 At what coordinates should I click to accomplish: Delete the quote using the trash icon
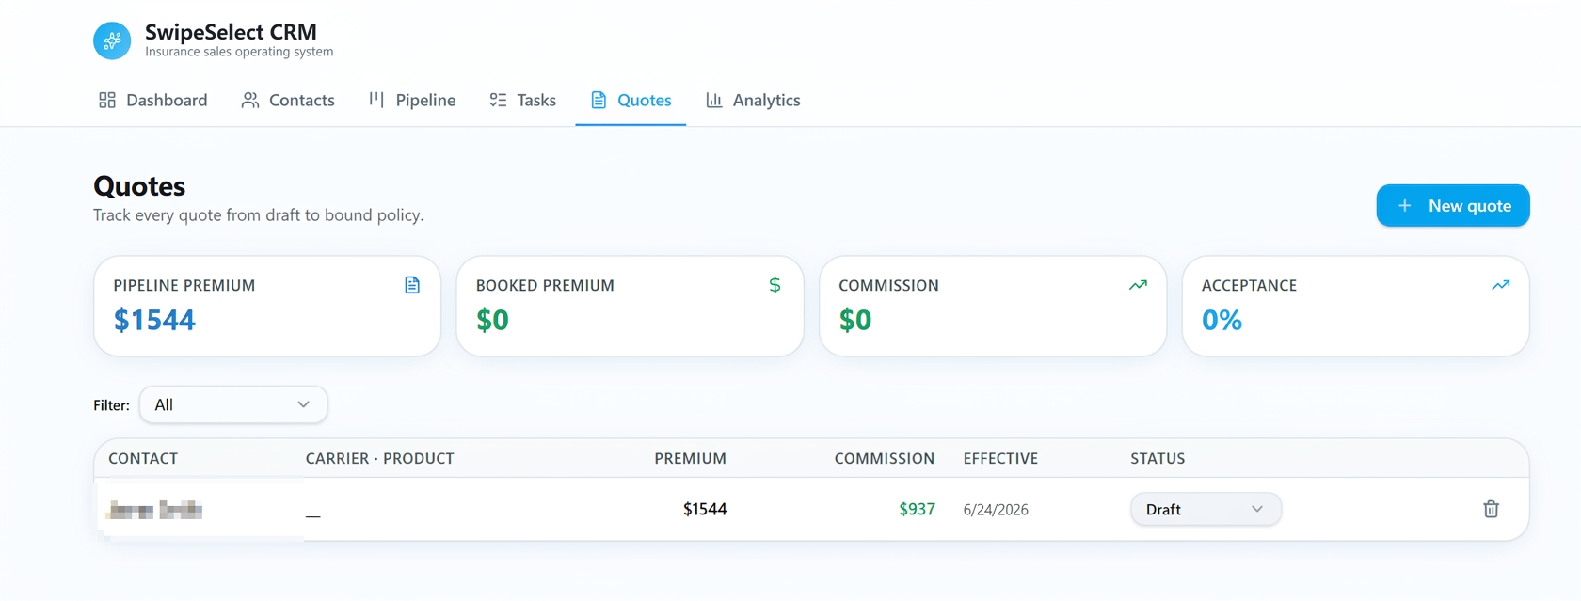pos(1492,509)
